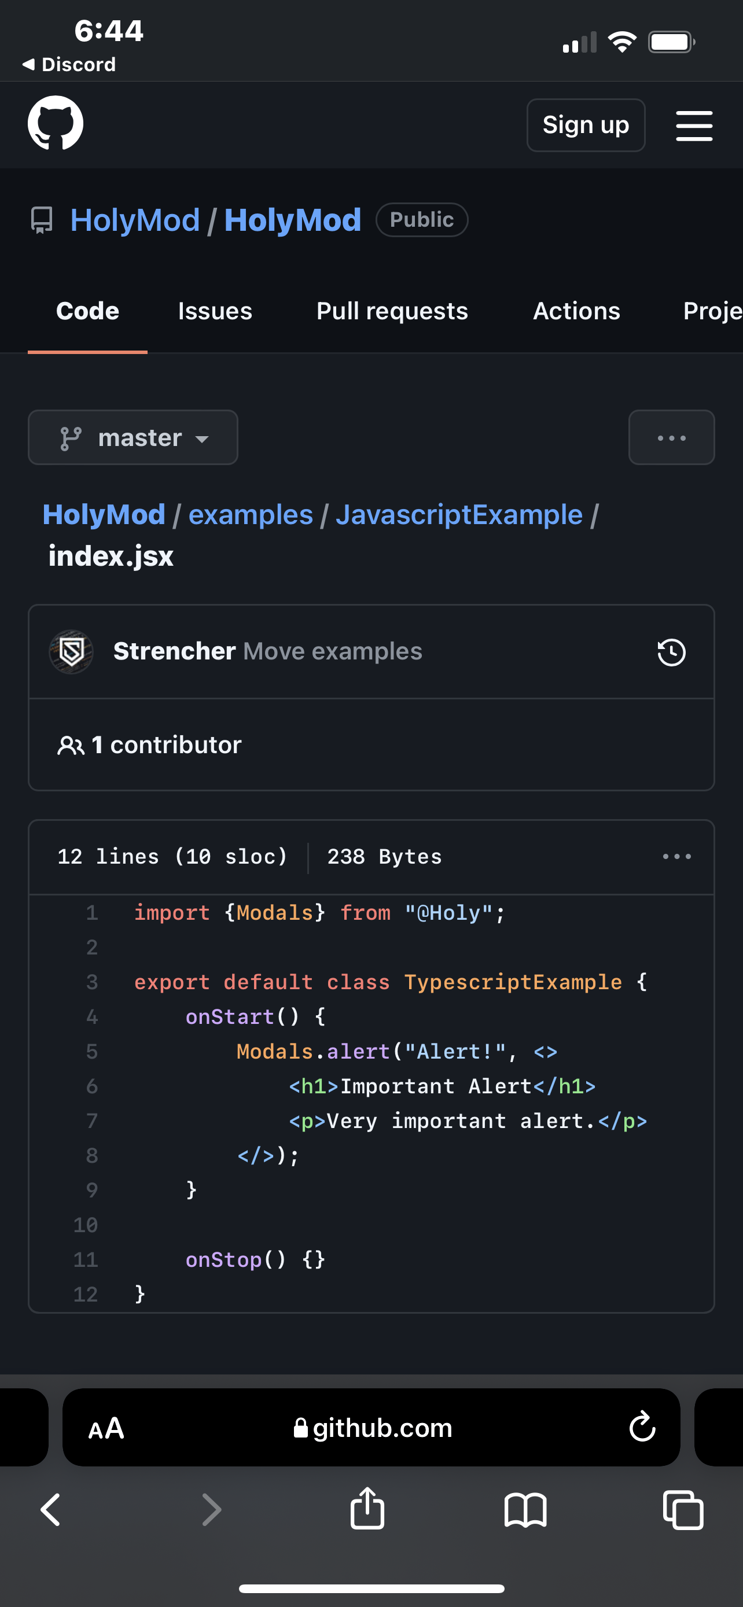The image size is (743, 1607).
Task: Switch to the Issues tab
Action: [215, 311]
